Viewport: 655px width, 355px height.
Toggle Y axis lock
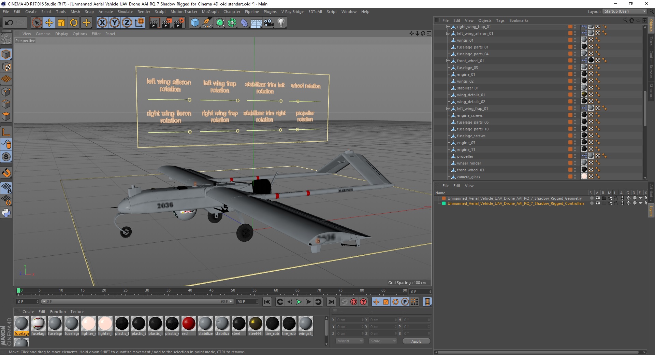(x=115, y=23)
